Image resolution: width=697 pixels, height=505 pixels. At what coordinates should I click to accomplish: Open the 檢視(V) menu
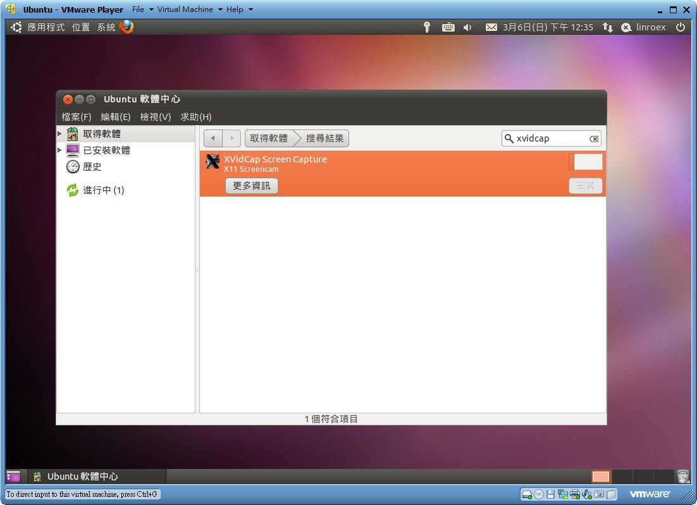tap(156, 117)
